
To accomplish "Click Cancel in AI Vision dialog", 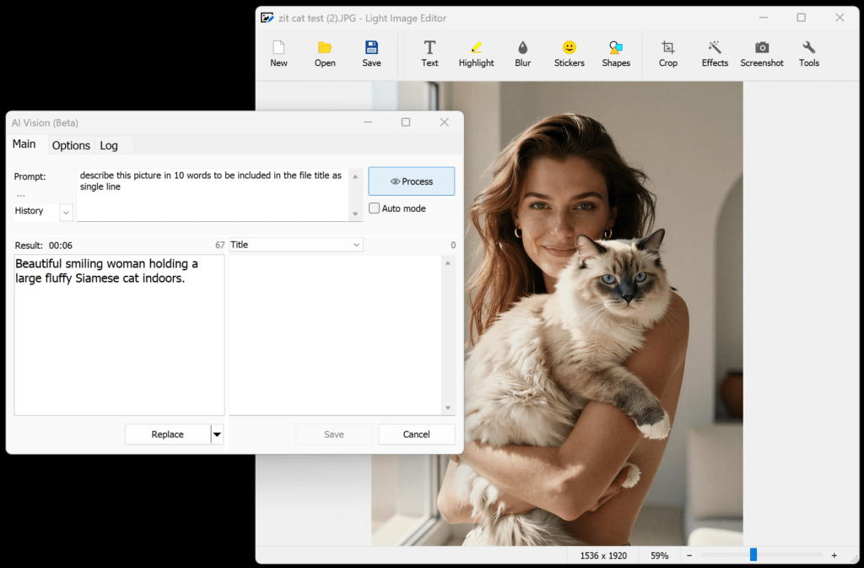I will coord(416,435).
